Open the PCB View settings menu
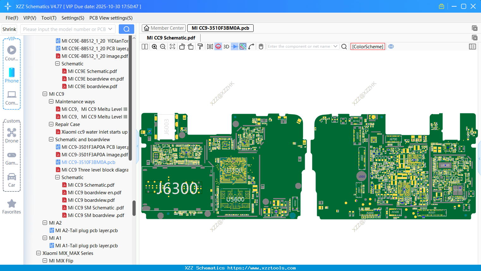Viewport: 481px width, 271px height. point(111,18)
